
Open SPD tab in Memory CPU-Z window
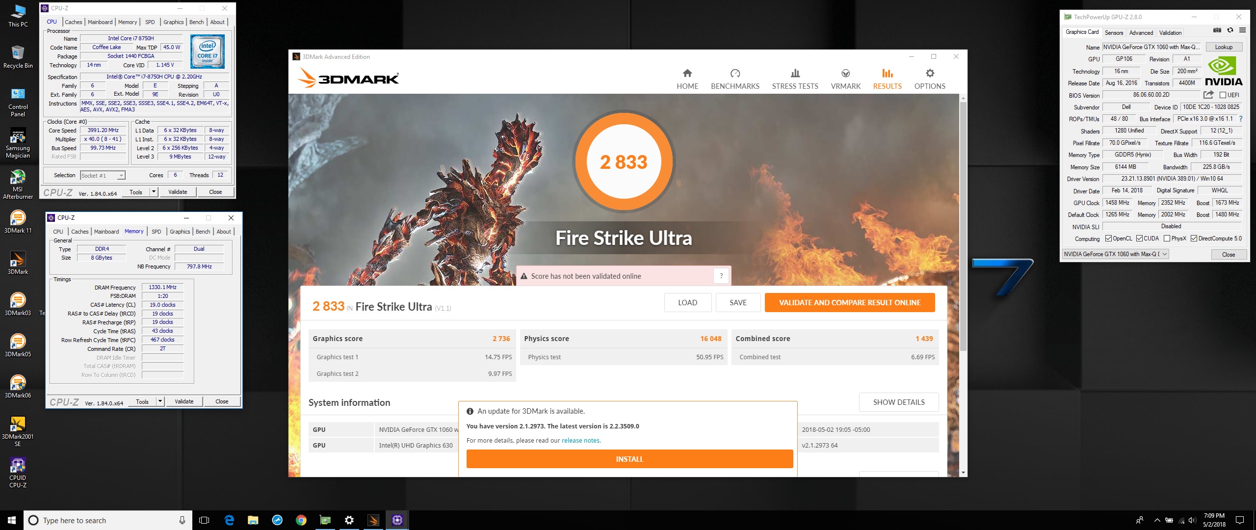coord(156,232)
